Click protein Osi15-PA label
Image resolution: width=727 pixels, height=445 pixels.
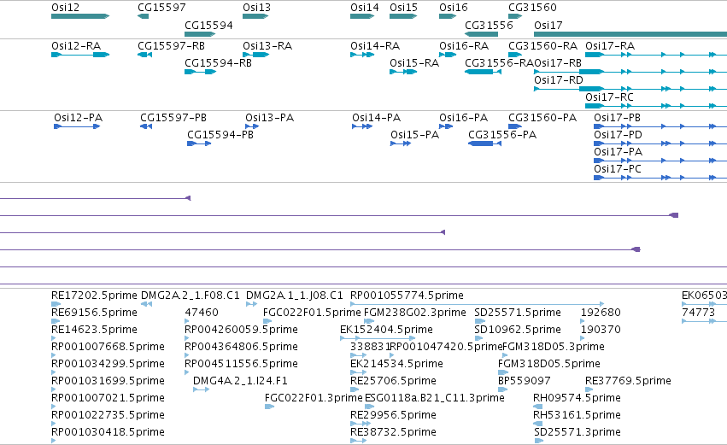pyautogui.click(x=414, y=135)
